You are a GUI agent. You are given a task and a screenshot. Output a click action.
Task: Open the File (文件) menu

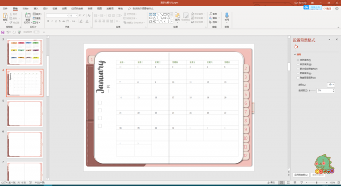click(5, 9)
